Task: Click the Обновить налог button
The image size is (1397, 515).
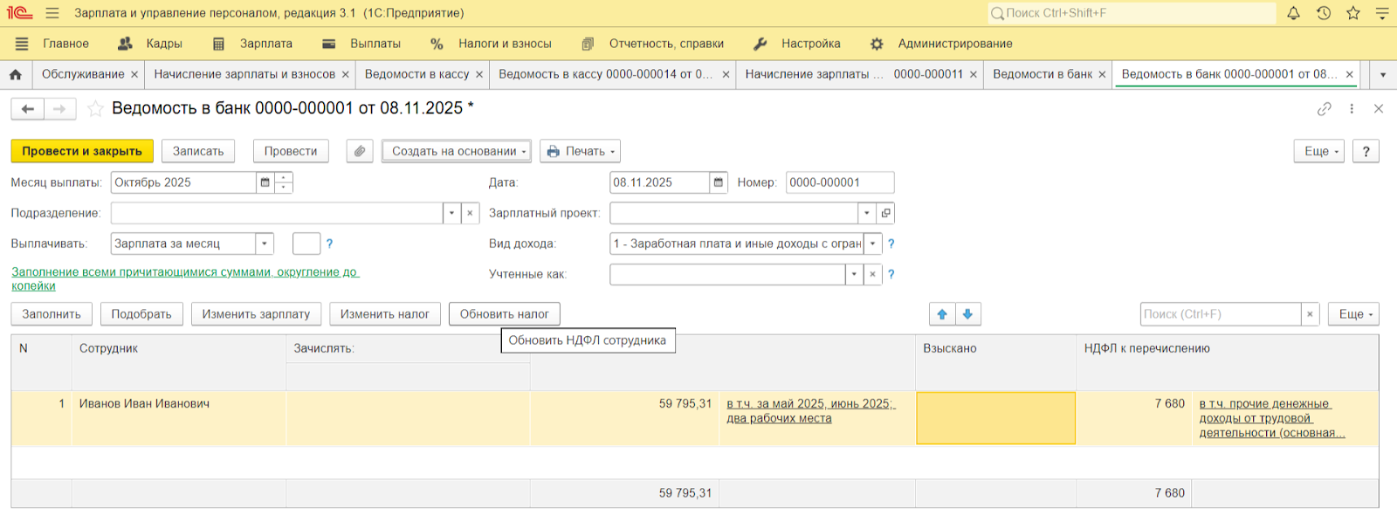Action: 504,314
